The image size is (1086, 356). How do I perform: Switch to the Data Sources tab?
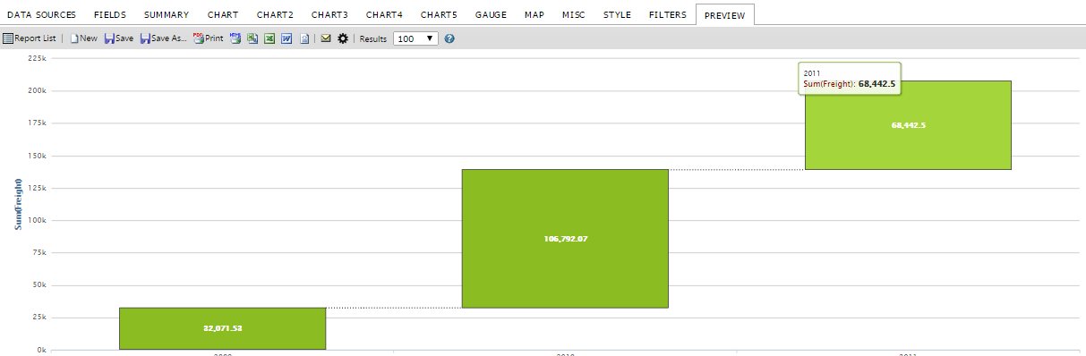pos(42,15)
